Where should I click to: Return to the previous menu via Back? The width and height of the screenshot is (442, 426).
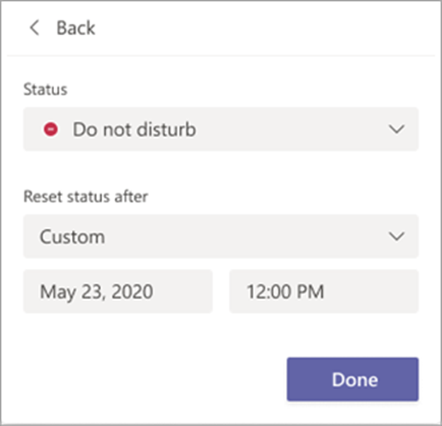tap(63, 28)
